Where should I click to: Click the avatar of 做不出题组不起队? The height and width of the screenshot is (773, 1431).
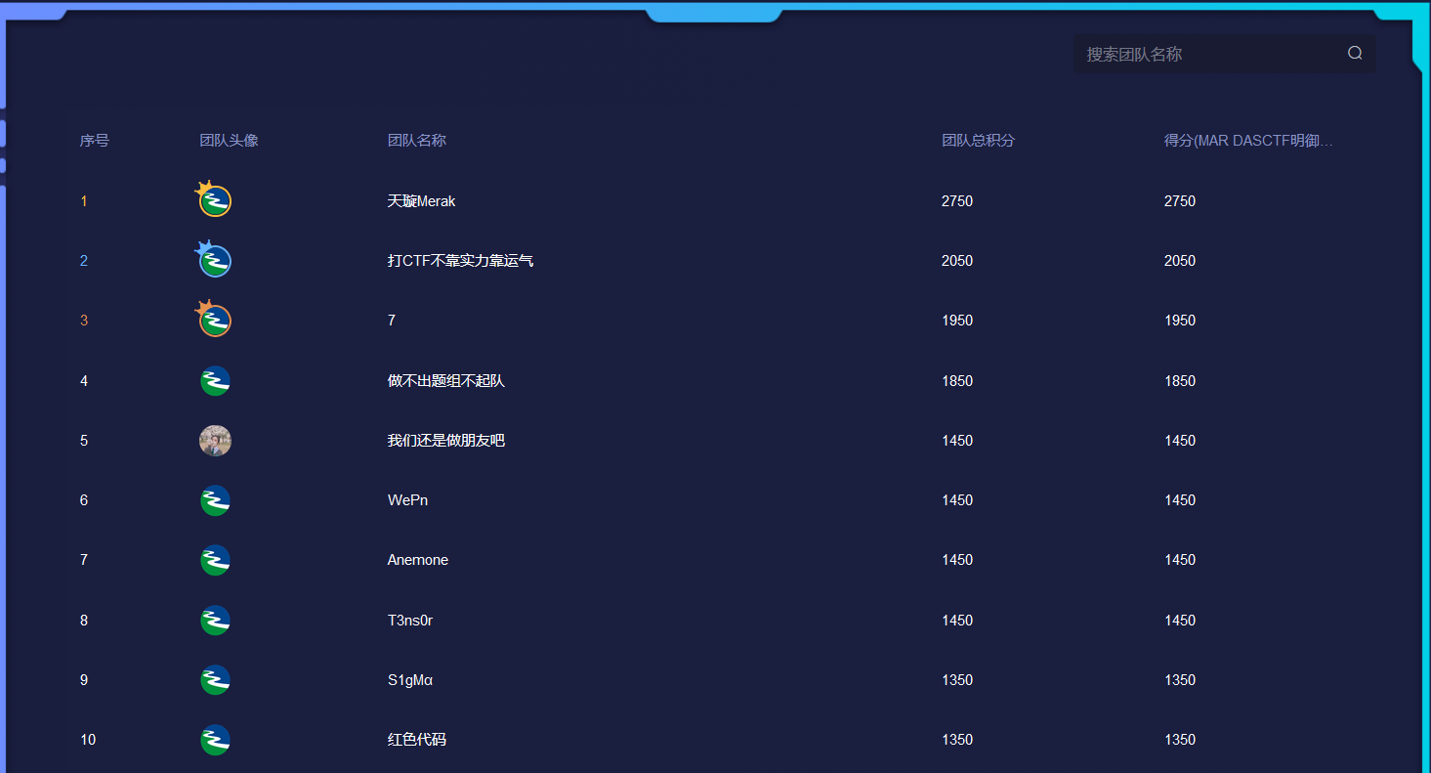(x=214, y=381)
